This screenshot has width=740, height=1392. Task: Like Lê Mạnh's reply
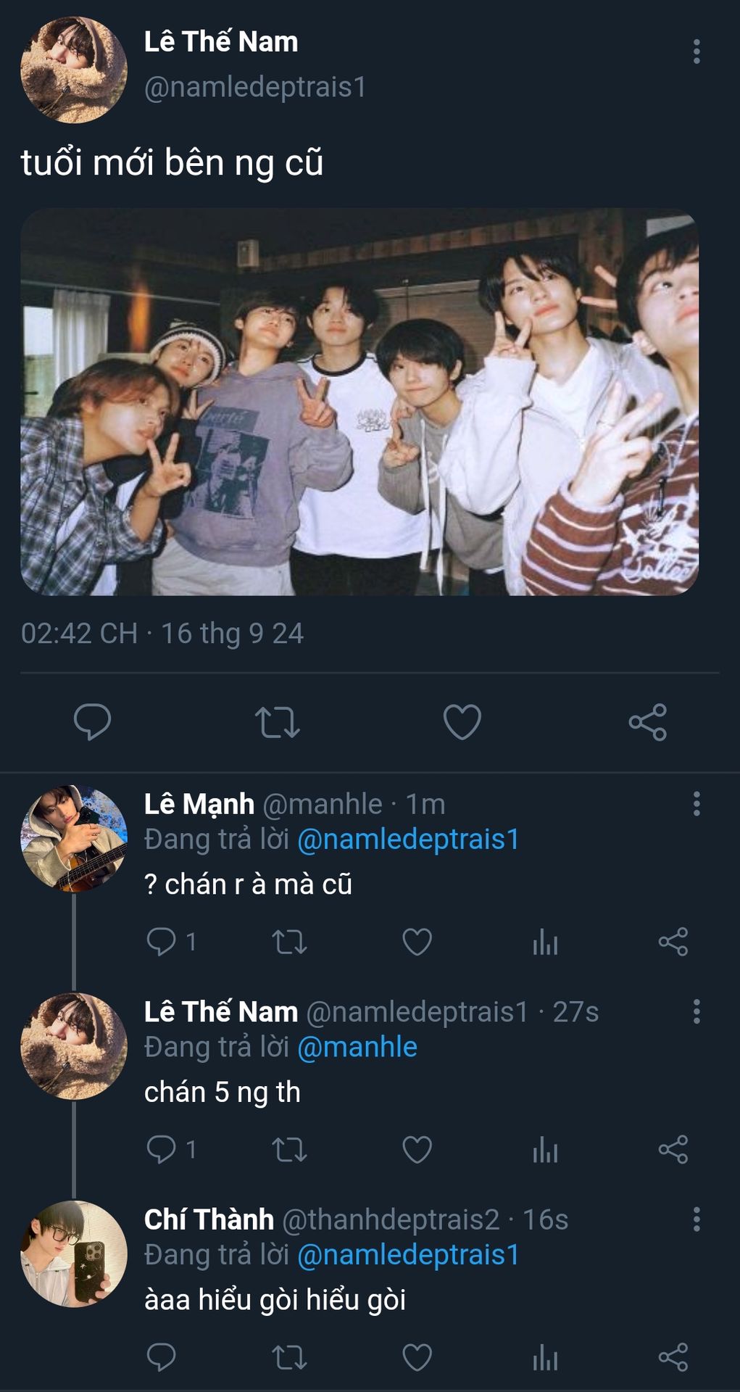(417, 942)
